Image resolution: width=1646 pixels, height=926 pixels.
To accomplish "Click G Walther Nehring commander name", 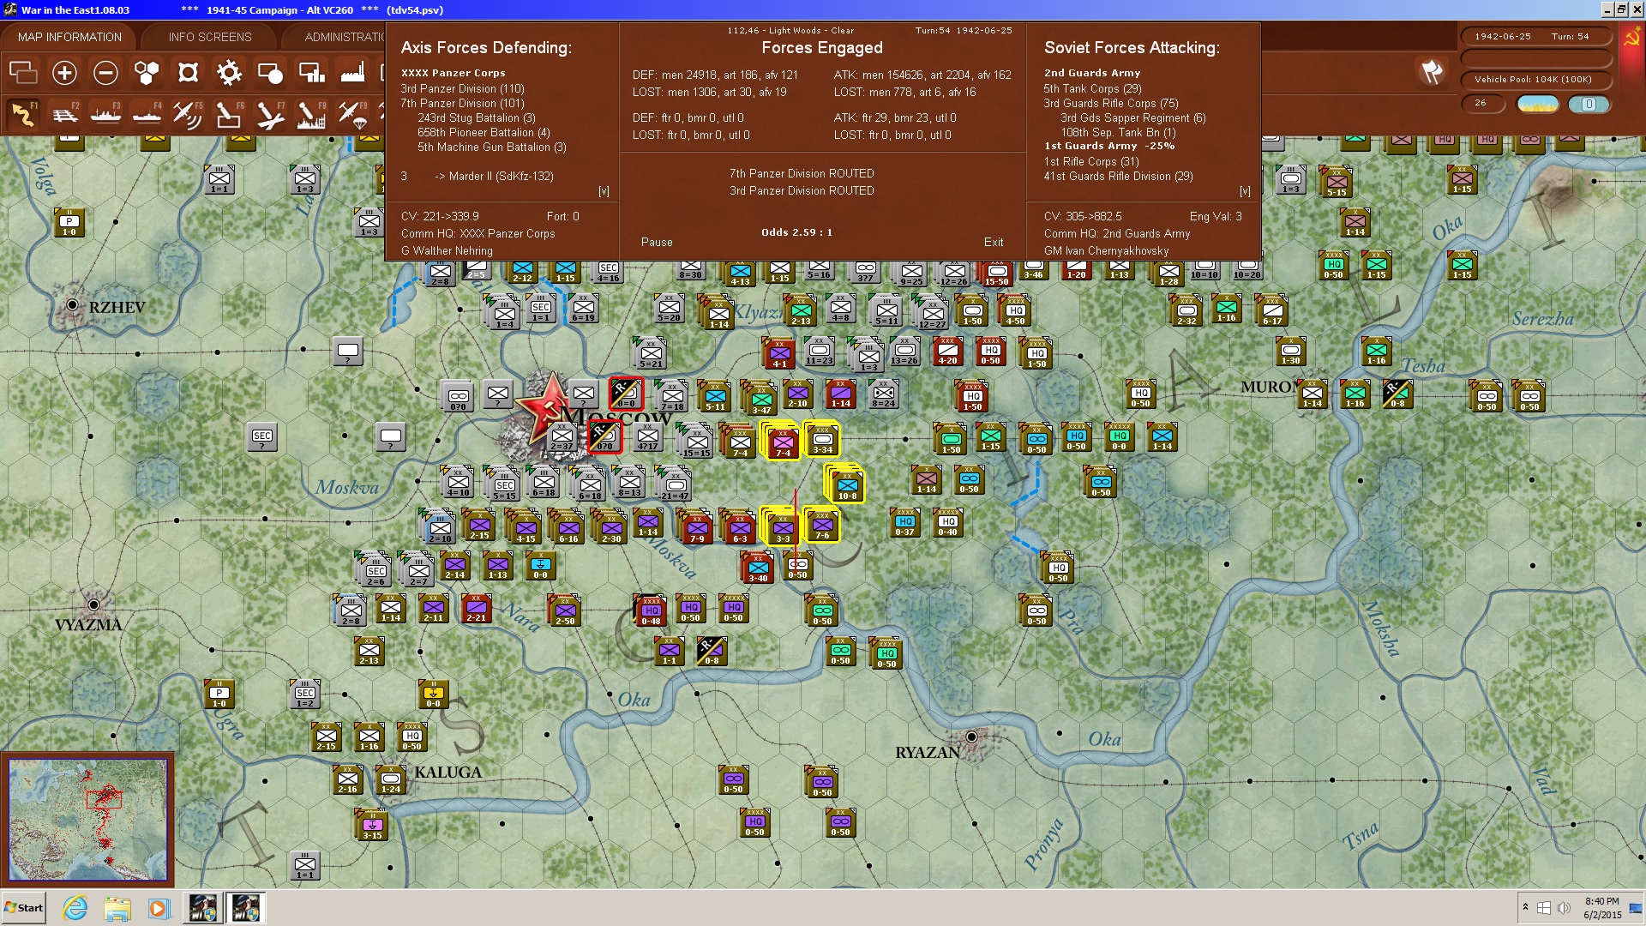I will pos(447,251).
